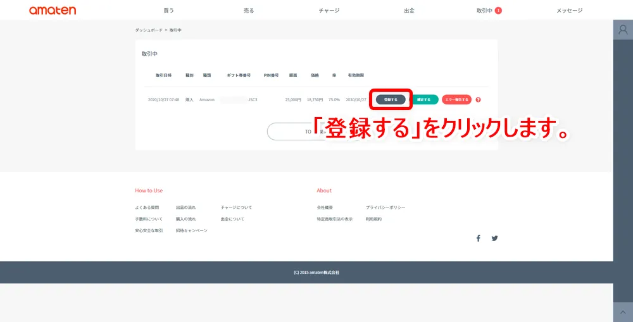Screen dimensions: 633x322
Task: Open 安心安全な取引 footer link
Action: (x=149, y=230)
